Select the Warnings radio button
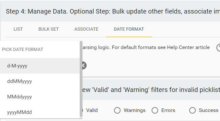Screen dimensions: 220x121 117,110
